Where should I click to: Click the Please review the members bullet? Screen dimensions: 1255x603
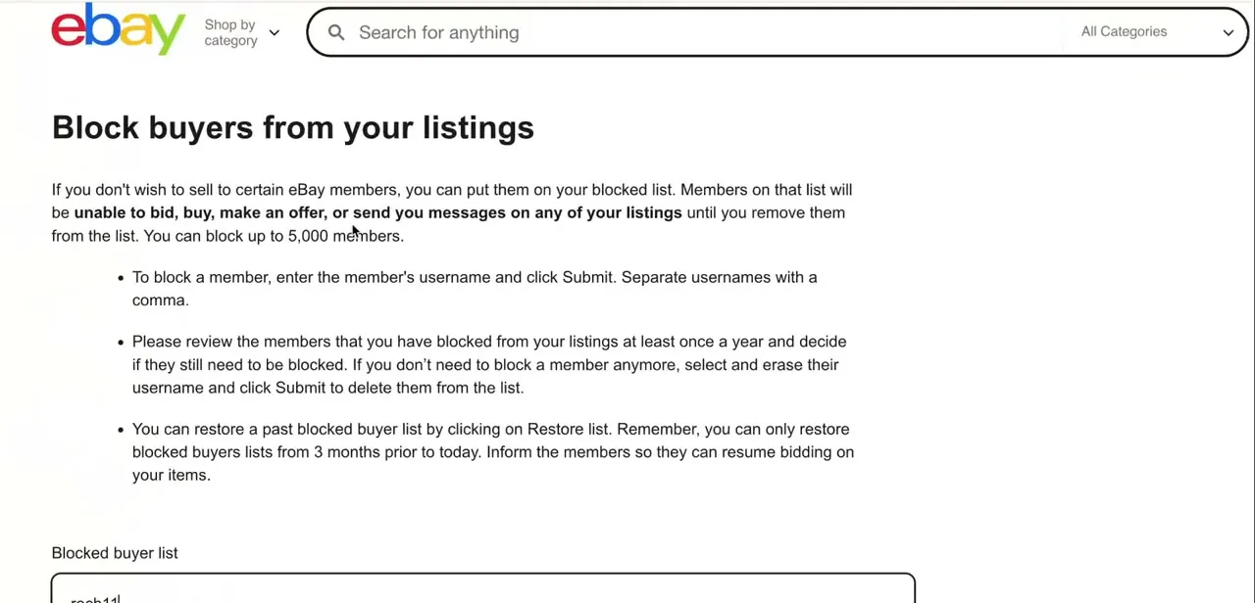pyautogui.click(x=489, y=364)
